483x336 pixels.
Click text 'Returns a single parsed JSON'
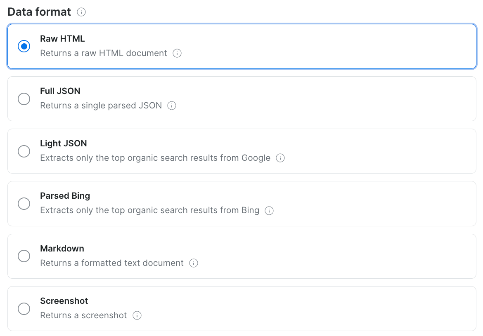point(101,106)
